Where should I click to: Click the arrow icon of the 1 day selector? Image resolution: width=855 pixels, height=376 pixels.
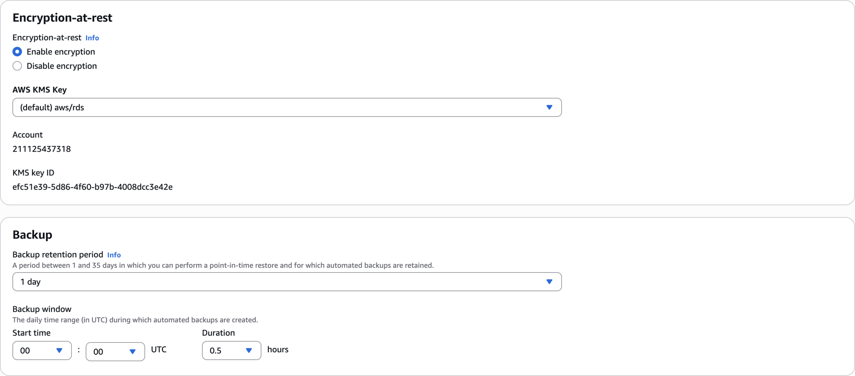coord(549,282)
